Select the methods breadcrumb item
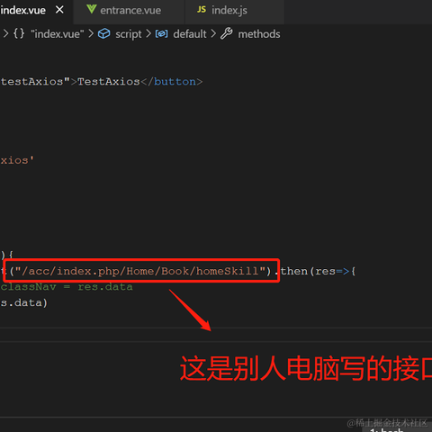 pyautogui.click(x=259, y=34)
